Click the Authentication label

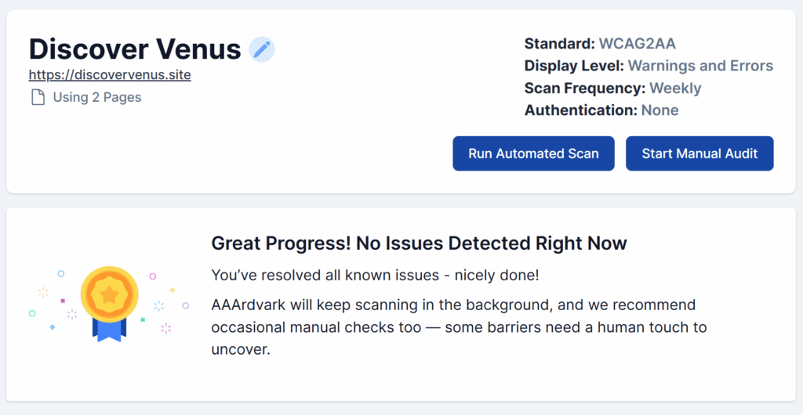(580, 110)
